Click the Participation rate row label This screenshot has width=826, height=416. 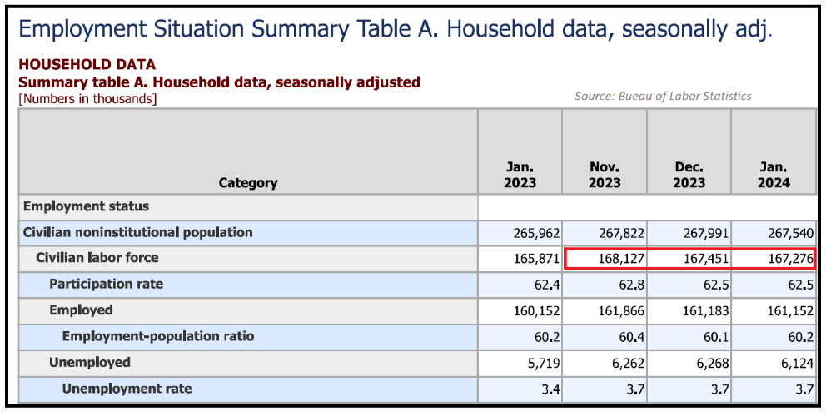click(107, 284)
